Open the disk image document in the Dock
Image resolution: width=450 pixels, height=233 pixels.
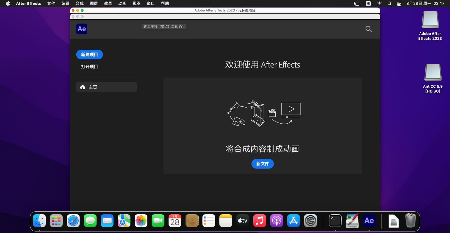(394, 221)
